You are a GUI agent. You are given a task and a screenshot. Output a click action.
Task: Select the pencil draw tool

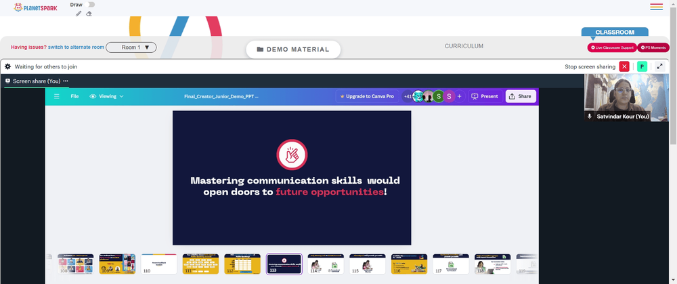tap(78, 14)
